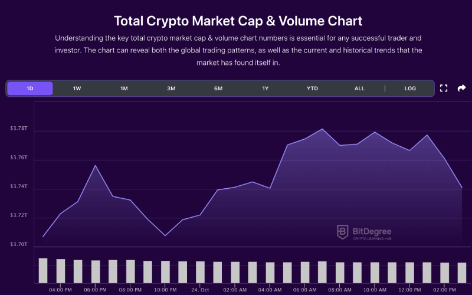
Task: Click the BitDegree shield logo watermark
Action: click(x=342, y=232)
